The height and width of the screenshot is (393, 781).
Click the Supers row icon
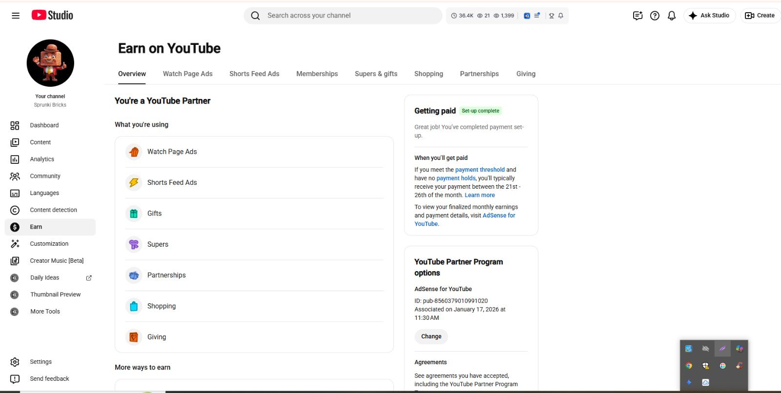click(134, 244)
